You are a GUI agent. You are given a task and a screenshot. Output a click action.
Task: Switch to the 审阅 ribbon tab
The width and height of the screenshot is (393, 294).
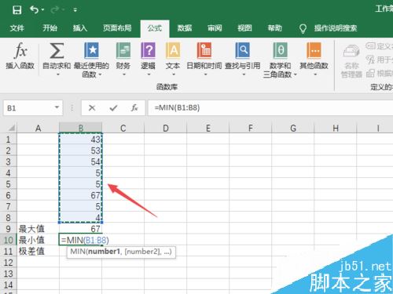click(215, 27)
